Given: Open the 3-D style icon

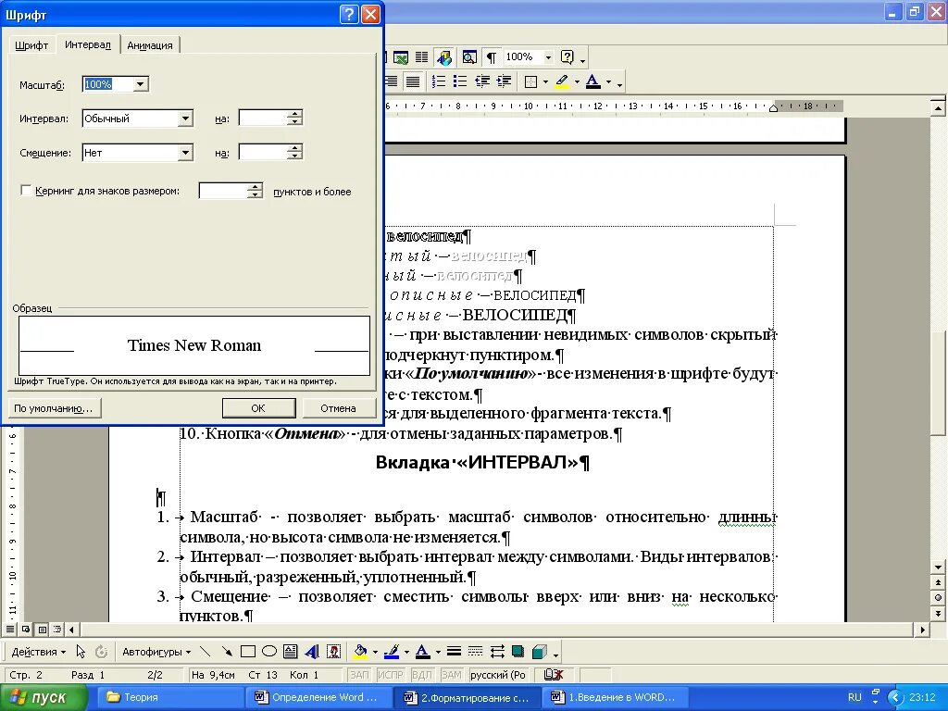Looking at the screenshot, I should pyautogui.click(x=540, y=652).
